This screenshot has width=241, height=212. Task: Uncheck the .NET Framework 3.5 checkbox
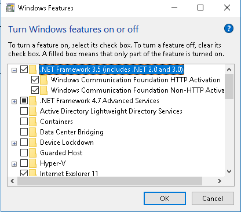(24, 70)
